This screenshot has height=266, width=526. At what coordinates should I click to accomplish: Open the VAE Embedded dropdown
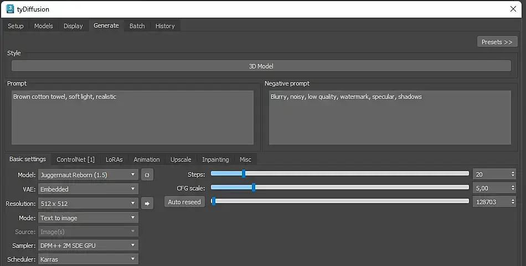coord(88,189)
